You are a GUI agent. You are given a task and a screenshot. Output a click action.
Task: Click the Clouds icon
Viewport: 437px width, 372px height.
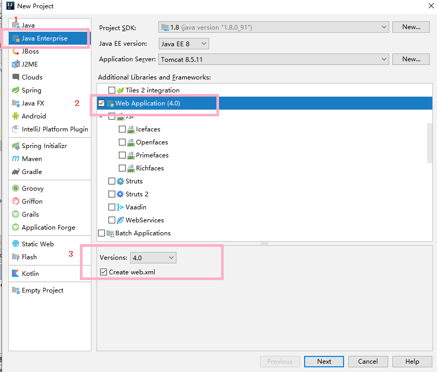pyautogui.click(x=16, y=77)
